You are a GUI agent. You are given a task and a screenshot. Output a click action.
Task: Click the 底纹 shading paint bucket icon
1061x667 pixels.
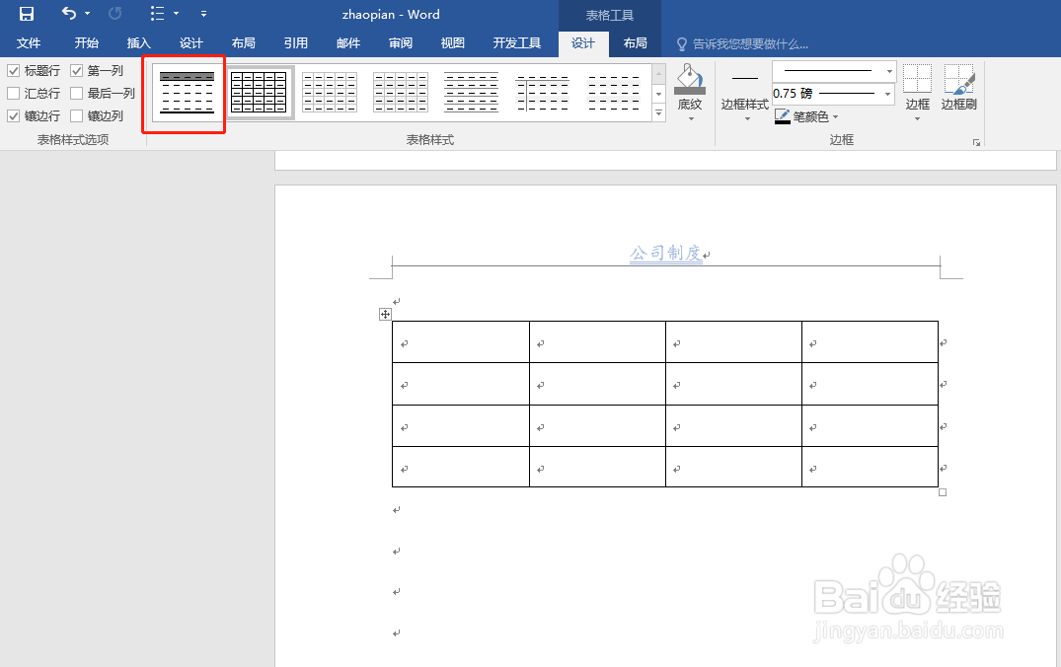tap(690, 79)
